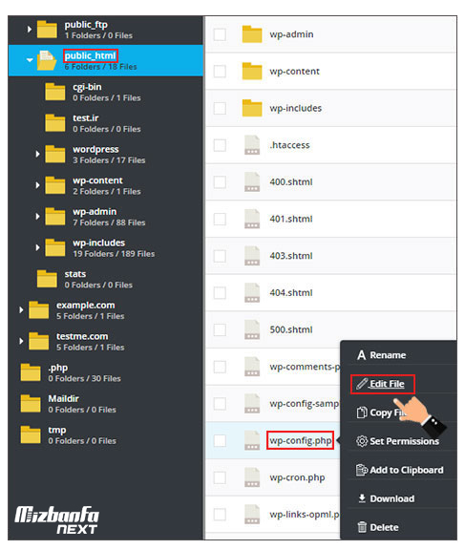Click the wp-links-opml file icon
Viewport: 465px width, 550px height.
click(252, 515)
